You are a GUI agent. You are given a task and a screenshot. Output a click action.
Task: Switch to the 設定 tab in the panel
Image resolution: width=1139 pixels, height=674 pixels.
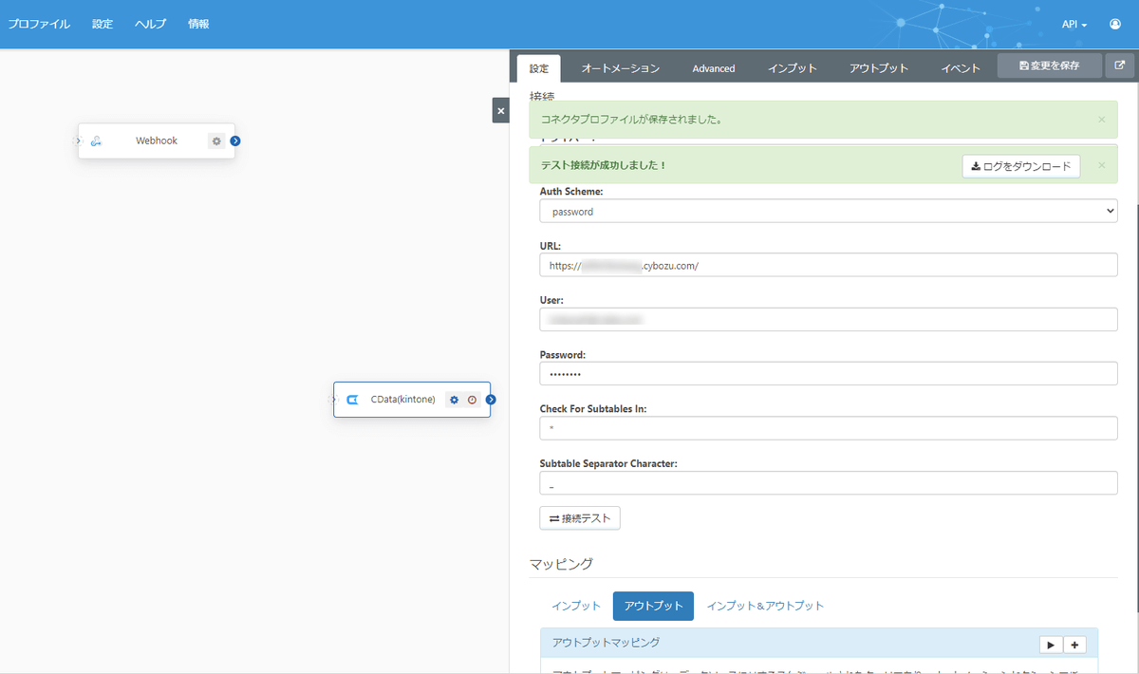(539, 68)
